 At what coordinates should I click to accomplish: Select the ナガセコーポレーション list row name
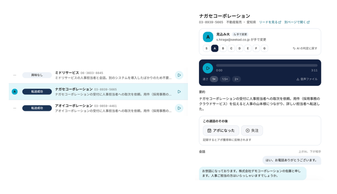click(x=74, y=89)
